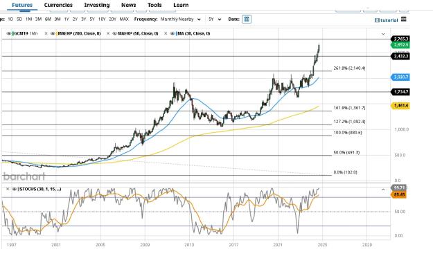This screenshot has height=258, width=433.
Task: Set chart range to 1D
Action: 10,19
